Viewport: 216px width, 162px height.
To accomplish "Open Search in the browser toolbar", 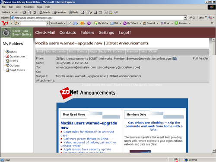I will click(x=44, y=13).
